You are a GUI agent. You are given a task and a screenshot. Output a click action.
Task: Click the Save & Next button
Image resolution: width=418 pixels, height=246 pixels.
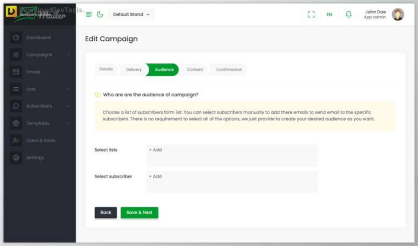140,213
